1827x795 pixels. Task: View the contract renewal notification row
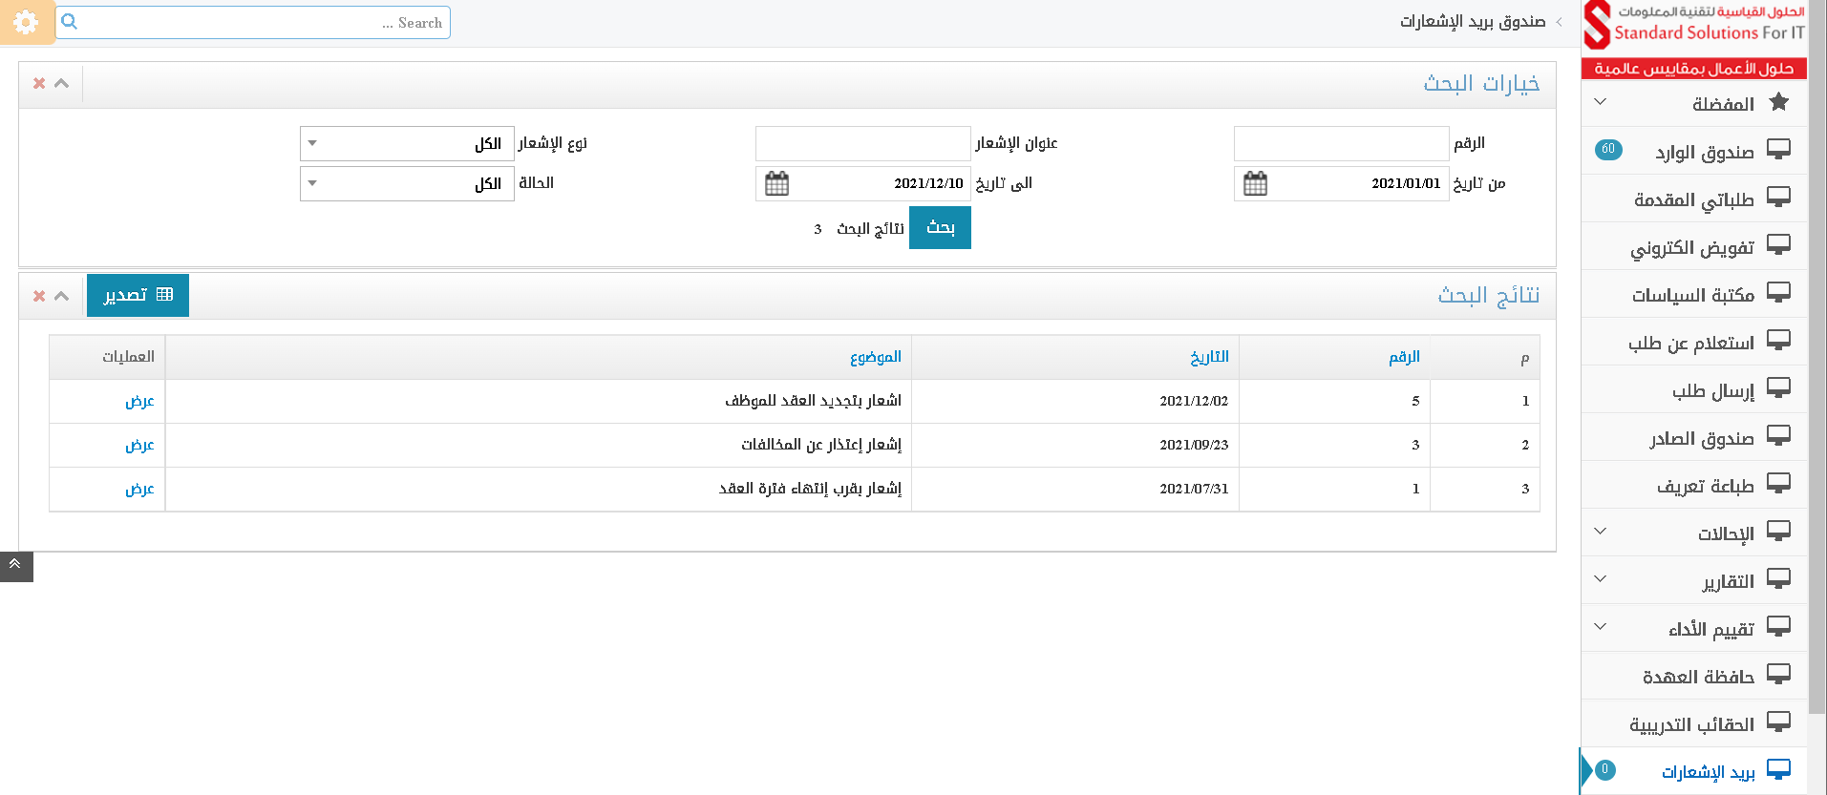[x=139, y=401]
